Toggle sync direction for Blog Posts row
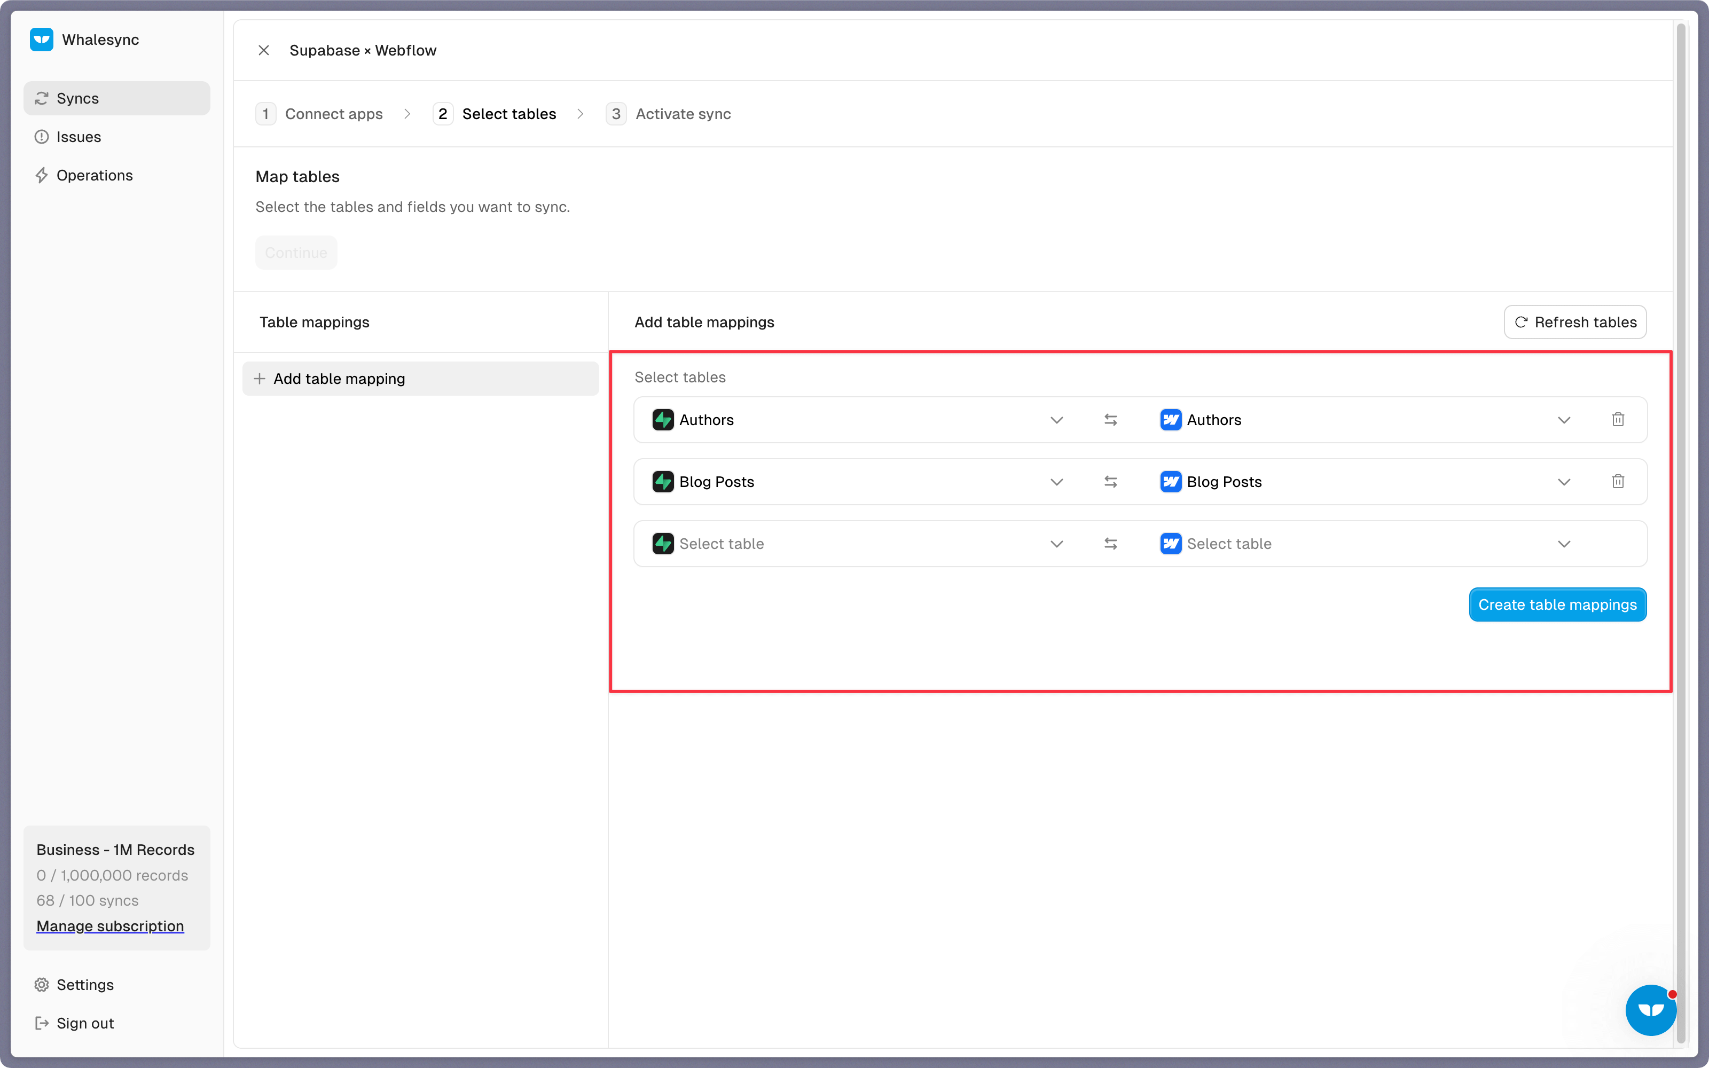1709x1068 pixels. pyautogui.click(x=1110, y=482)
